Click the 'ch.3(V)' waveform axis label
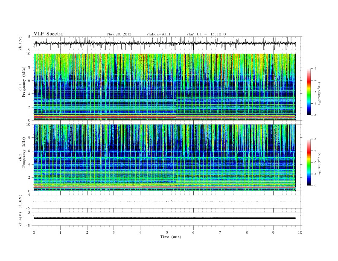 20,202
